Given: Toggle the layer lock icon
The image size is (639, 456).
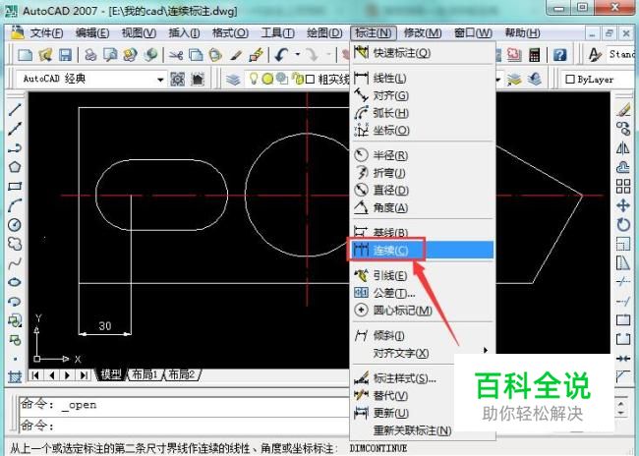Looking at the screenshot, I should pos(298,79).
